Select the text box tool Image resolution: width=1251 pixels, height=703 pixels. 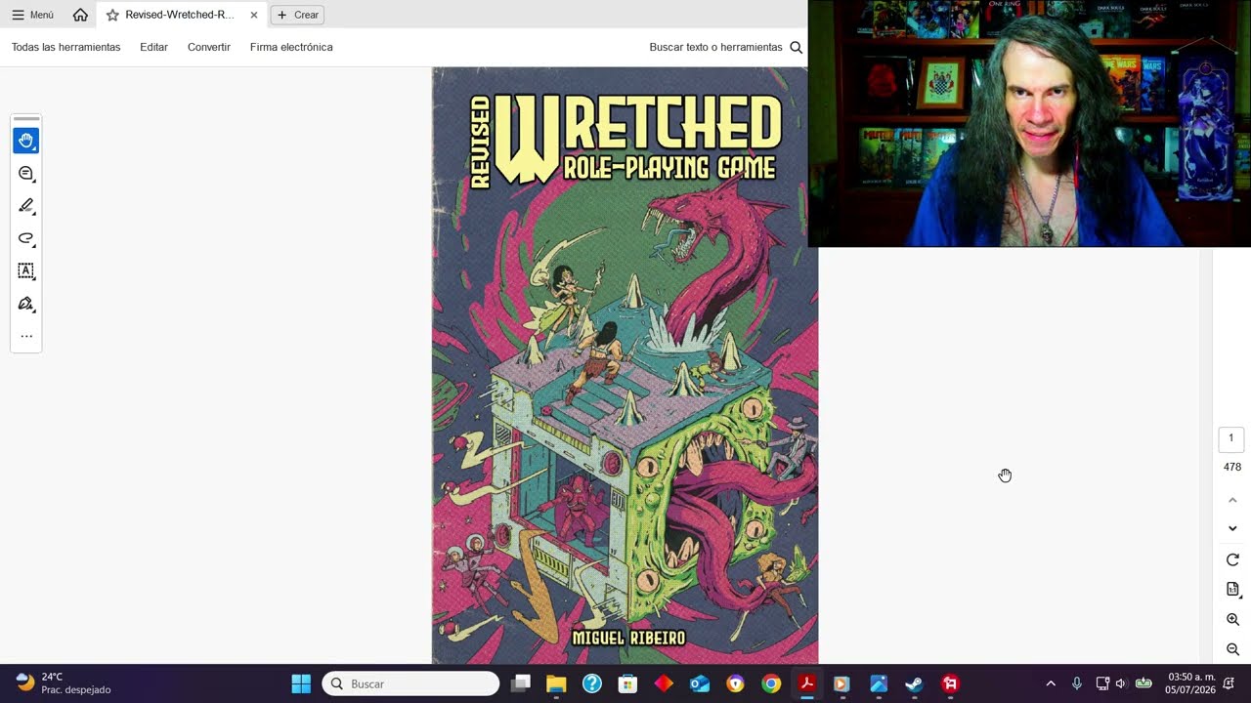pyautogui.click(x=26, y=270)
